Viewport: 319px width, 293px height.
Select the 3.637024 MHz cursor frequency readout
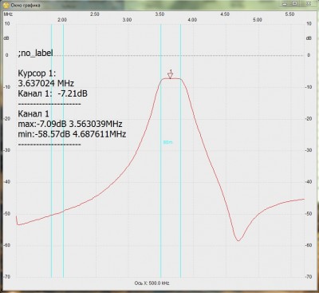(45, 83)
